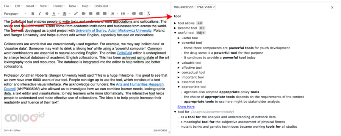Expand the 'essential tool' node

179,82
